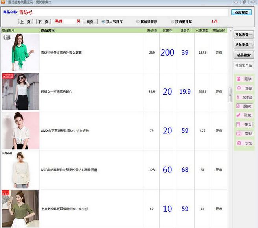The image size is (258, 228).
Task: Select the 鞋包 shoes and bags category
Action: [x=239, y=115]
